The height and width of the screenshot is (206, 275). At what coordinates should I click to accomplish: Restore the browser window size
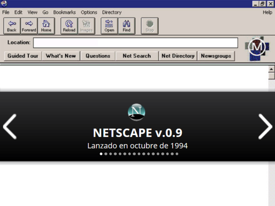263,4
